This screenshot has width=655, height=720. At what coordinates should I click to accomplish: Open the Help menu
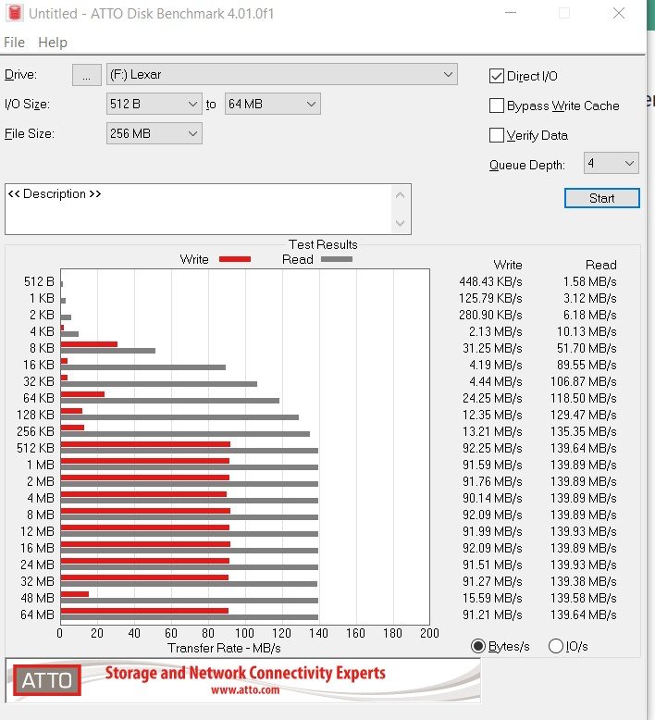[53, 43]
